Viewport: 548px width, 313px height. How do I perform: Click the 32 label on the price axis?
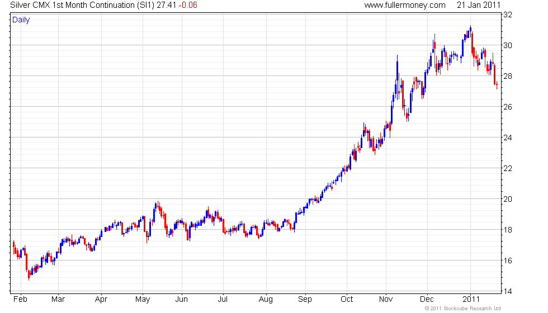(x=508, y=15)
